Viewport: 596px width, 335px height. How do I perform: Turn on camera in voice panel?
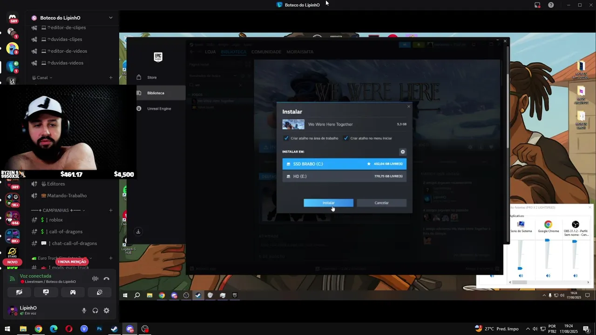(19, 292)
